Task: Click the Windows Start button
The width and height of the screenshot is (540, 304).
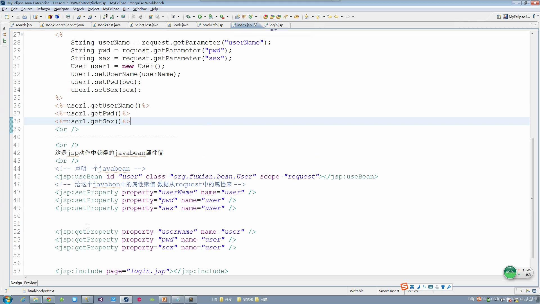Action: point(7,299)
